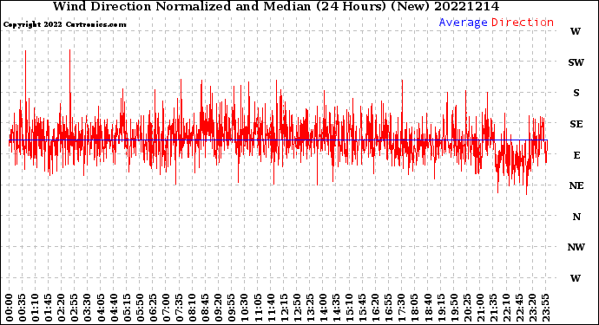The image size is (599, 325).
Task: Click the 21:35 time label
Action: [x=493, y=308]
